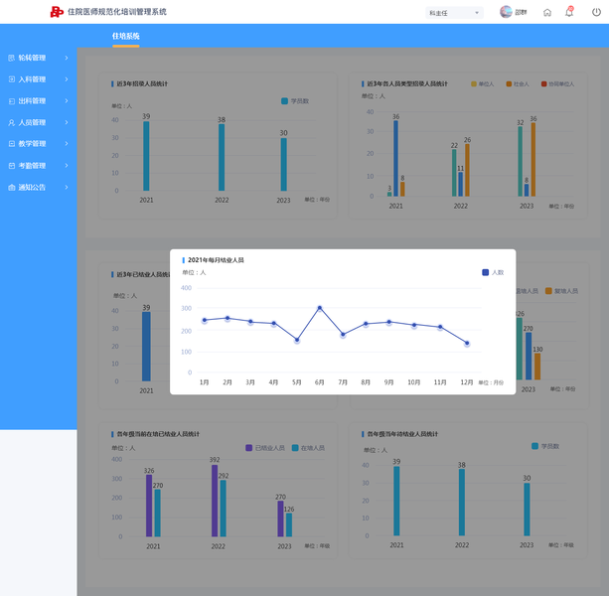Open the home page via house icon

[546, 13]
